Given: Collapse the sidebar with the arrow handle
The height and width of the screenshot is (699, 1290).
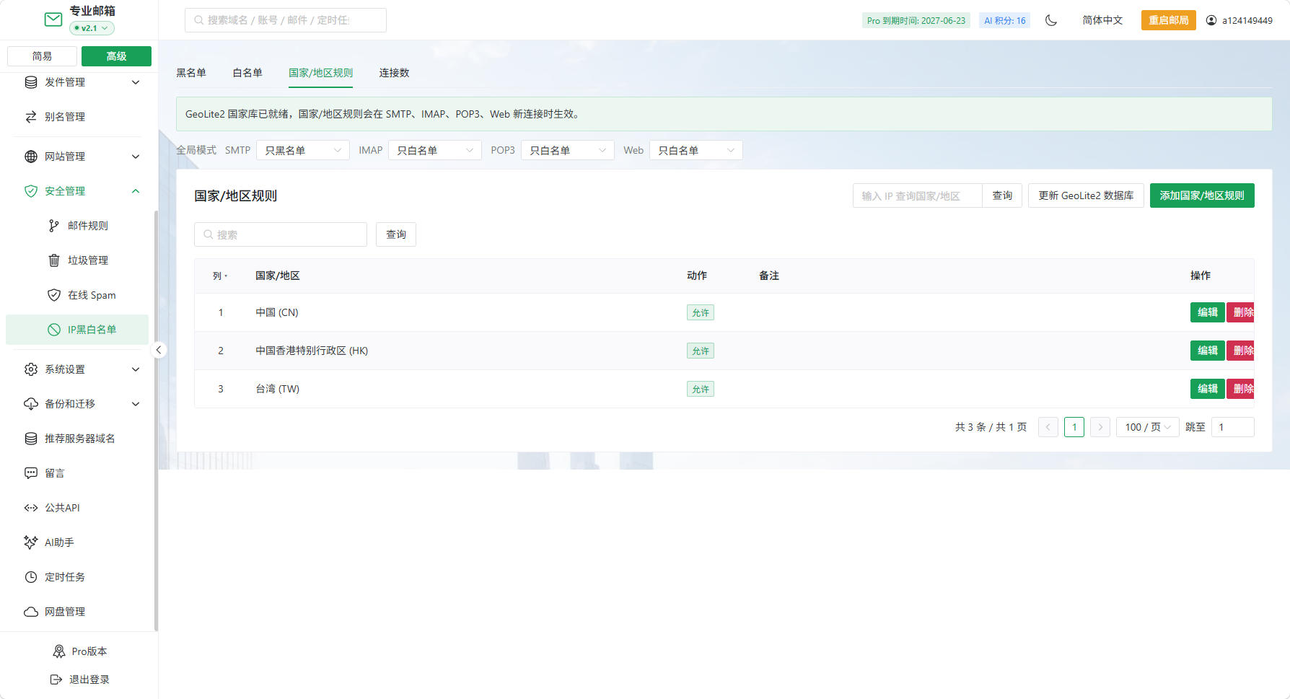Looking at the screenshot, I should coord(159,350).
